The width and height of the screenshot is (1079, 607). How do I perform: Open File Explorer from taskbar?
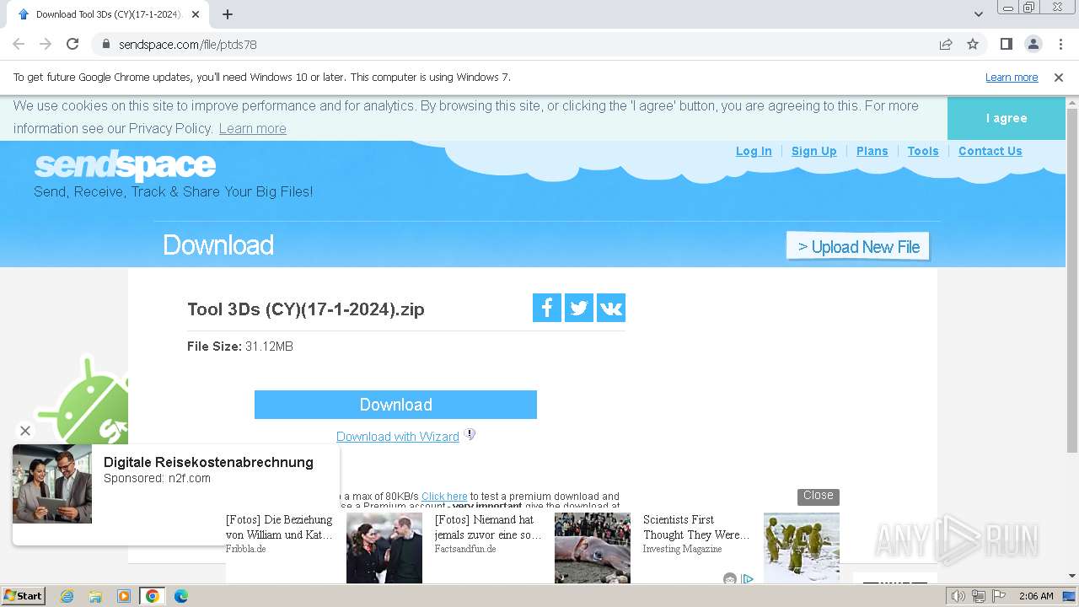point(95,596)
